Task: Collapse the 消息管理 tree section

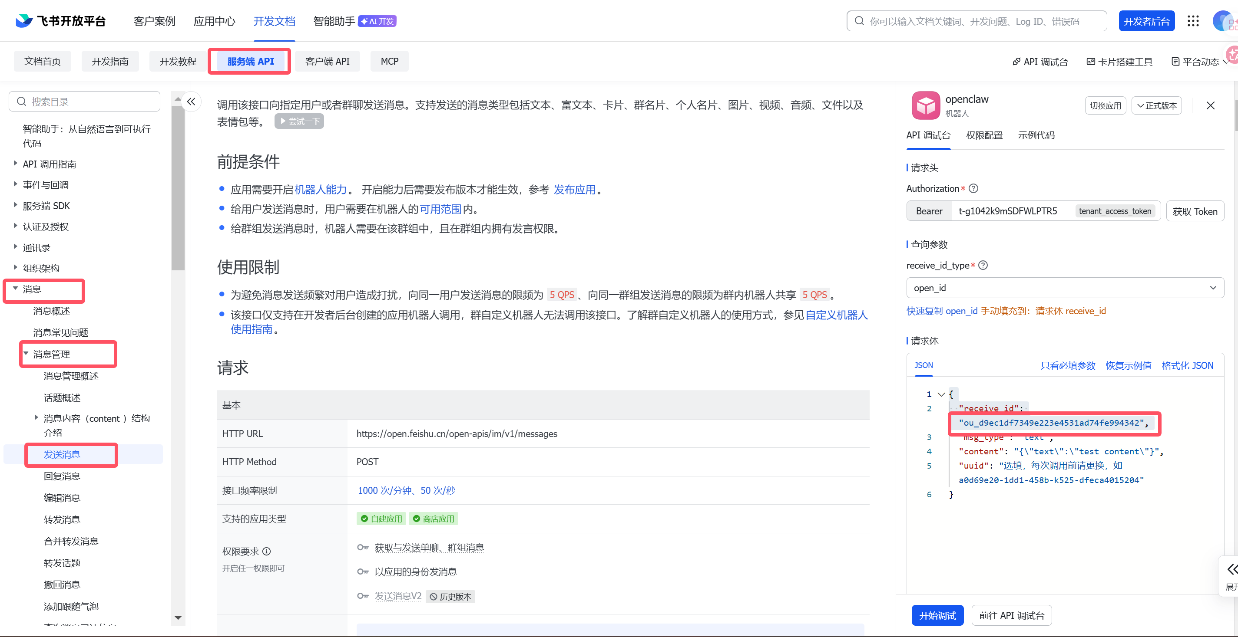Action: 26,353
